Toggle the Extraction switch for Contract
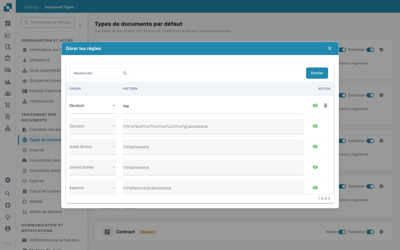Screen dimensions: 400x250 click(370, 232)
